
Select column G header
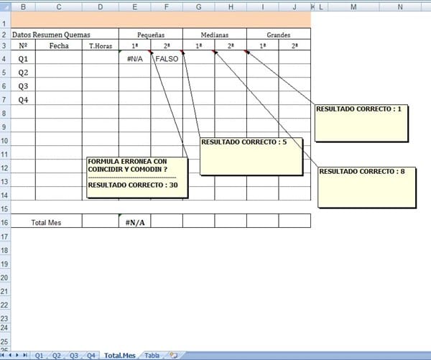[x=198, y=7]
